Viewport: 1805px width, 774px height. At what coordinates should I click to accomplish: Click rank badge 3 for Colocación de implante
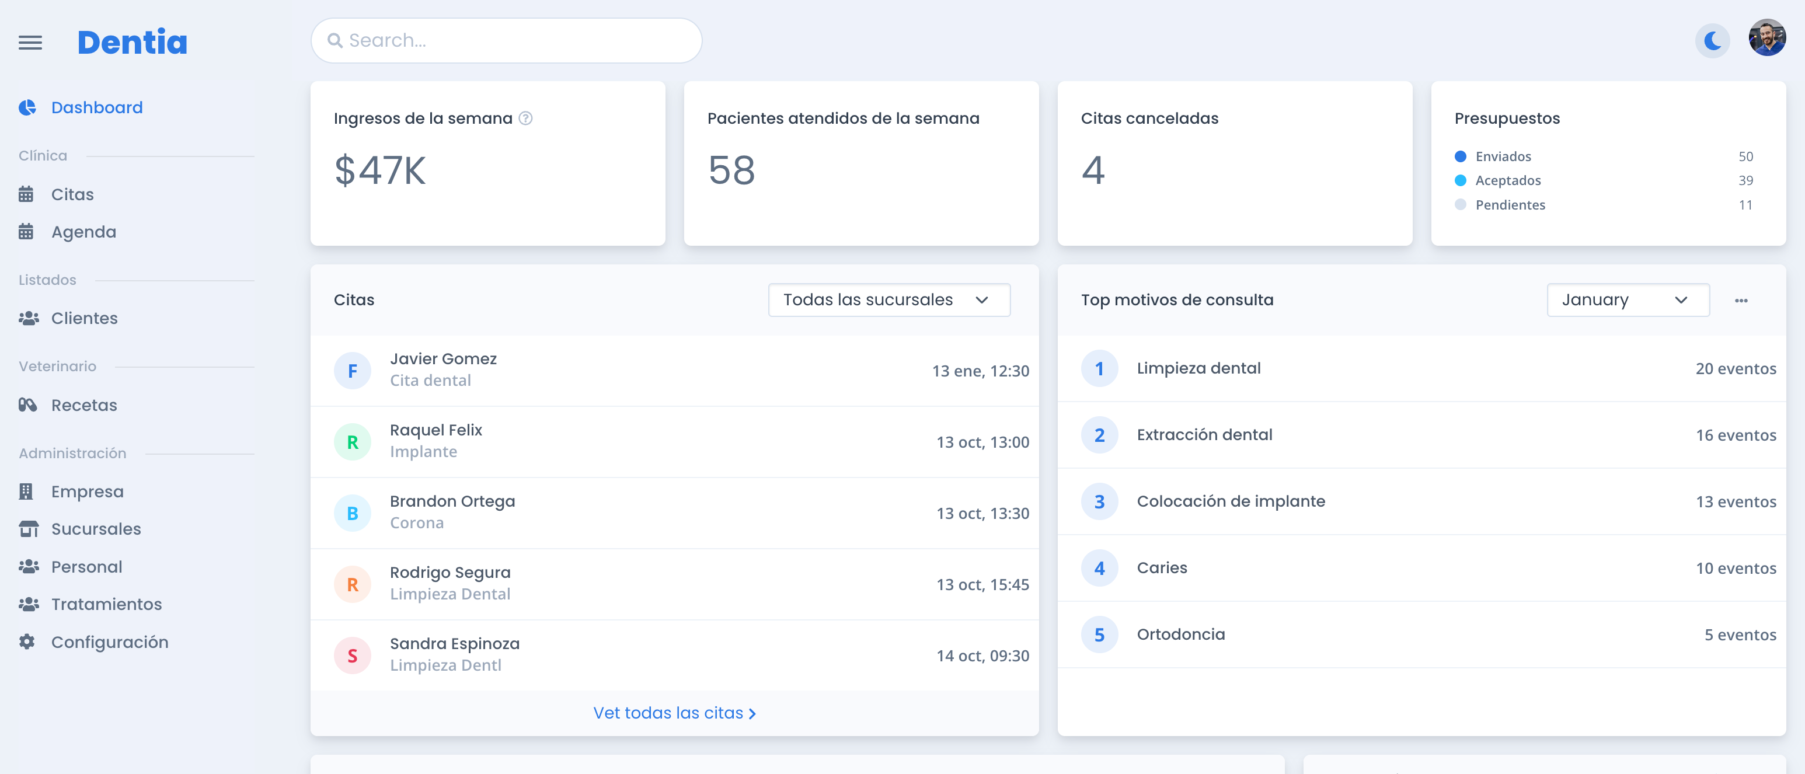point(1099,501)
